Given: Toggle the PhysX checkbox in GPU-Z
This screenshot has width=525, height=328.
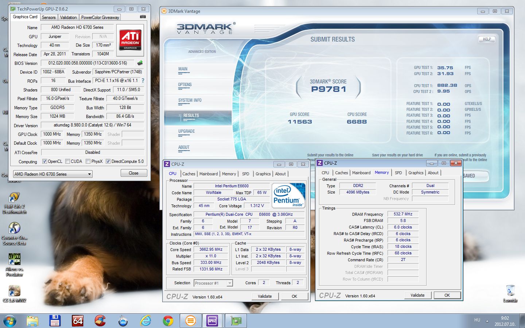Looking at the screenshot, I should coord(88,161).
